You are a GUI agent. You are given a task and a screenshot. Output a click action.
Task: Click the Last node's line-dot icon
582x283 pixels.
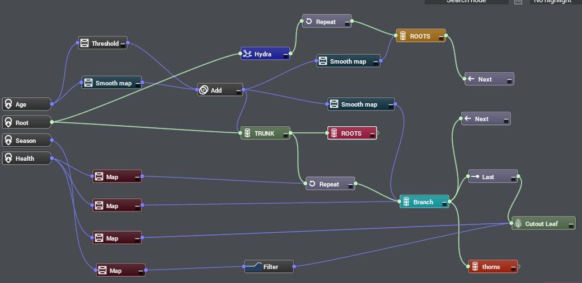475,177
